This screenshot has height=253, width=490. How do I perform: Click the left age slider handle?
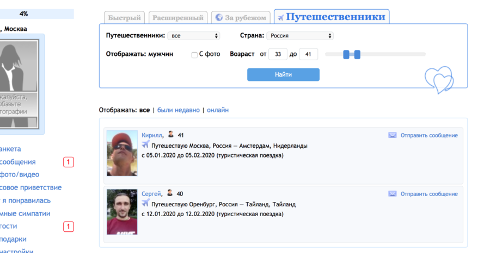pyautogui.click(x=346, y=54)
